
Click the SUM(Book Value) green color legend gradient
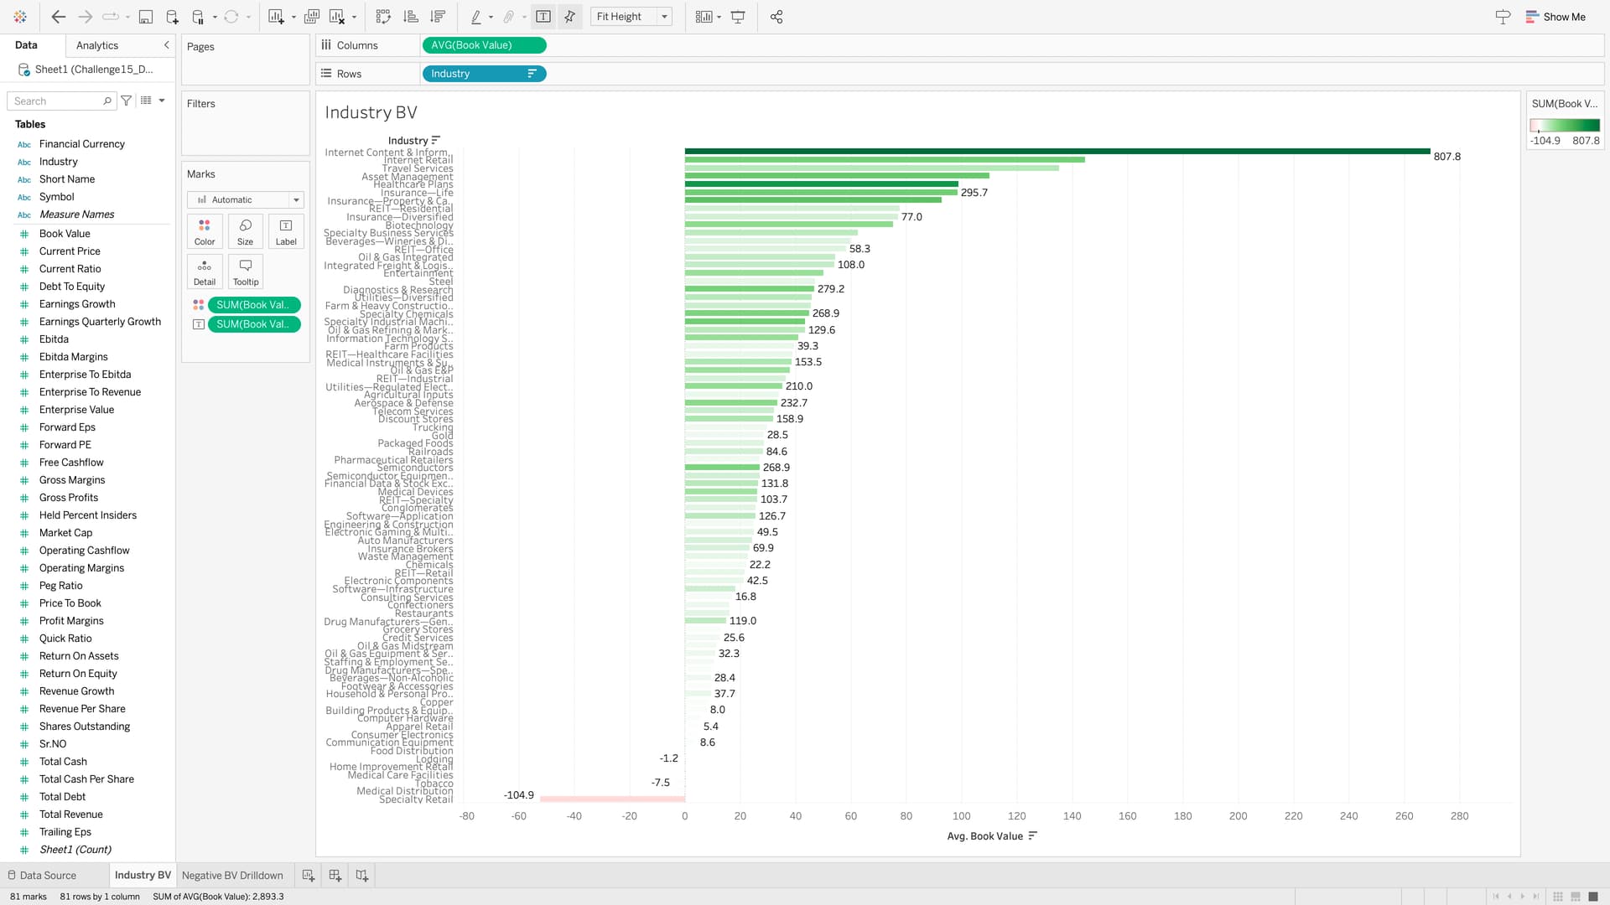click(x=1565, y=125)
